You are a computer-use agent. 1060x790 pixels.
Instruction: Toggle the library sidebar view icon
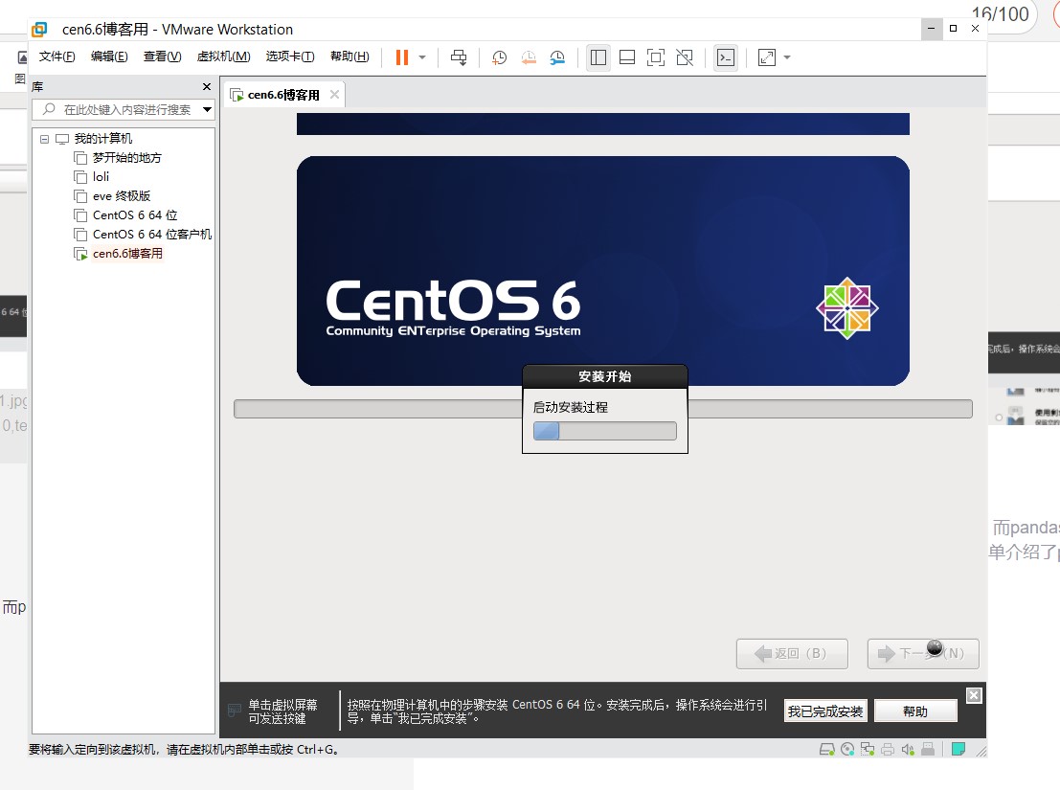tap(598, 57)
